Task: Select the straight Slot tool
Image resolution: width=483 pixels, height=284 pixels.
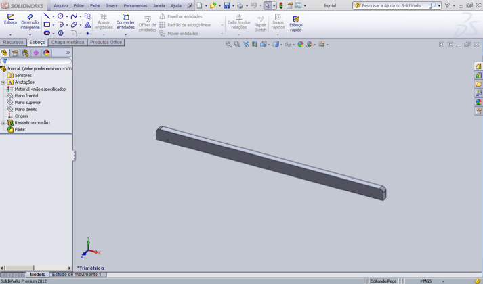Action: [47, 33]
